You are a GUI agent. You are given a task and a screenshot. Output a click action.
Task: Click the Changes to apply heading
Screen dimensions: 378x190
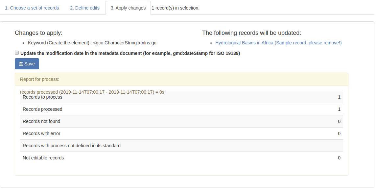(38, 33)
